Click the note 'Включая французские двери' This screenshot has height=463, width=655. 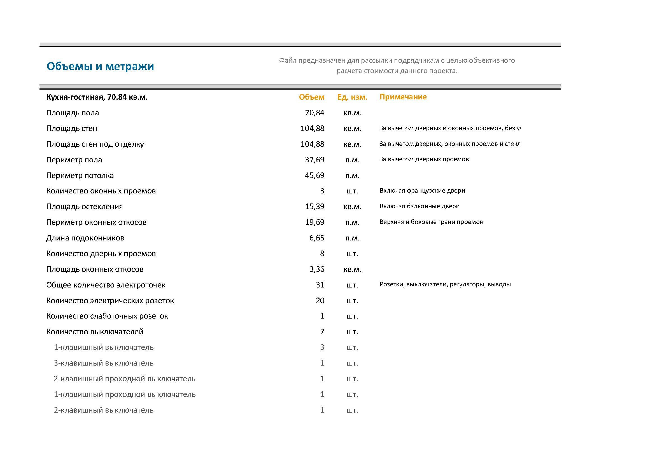[x=422, y=190]
